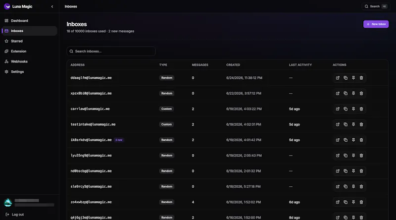
Task: Copy the xpzx8bi0@lunamagic.me address
Action: [346, 93]
